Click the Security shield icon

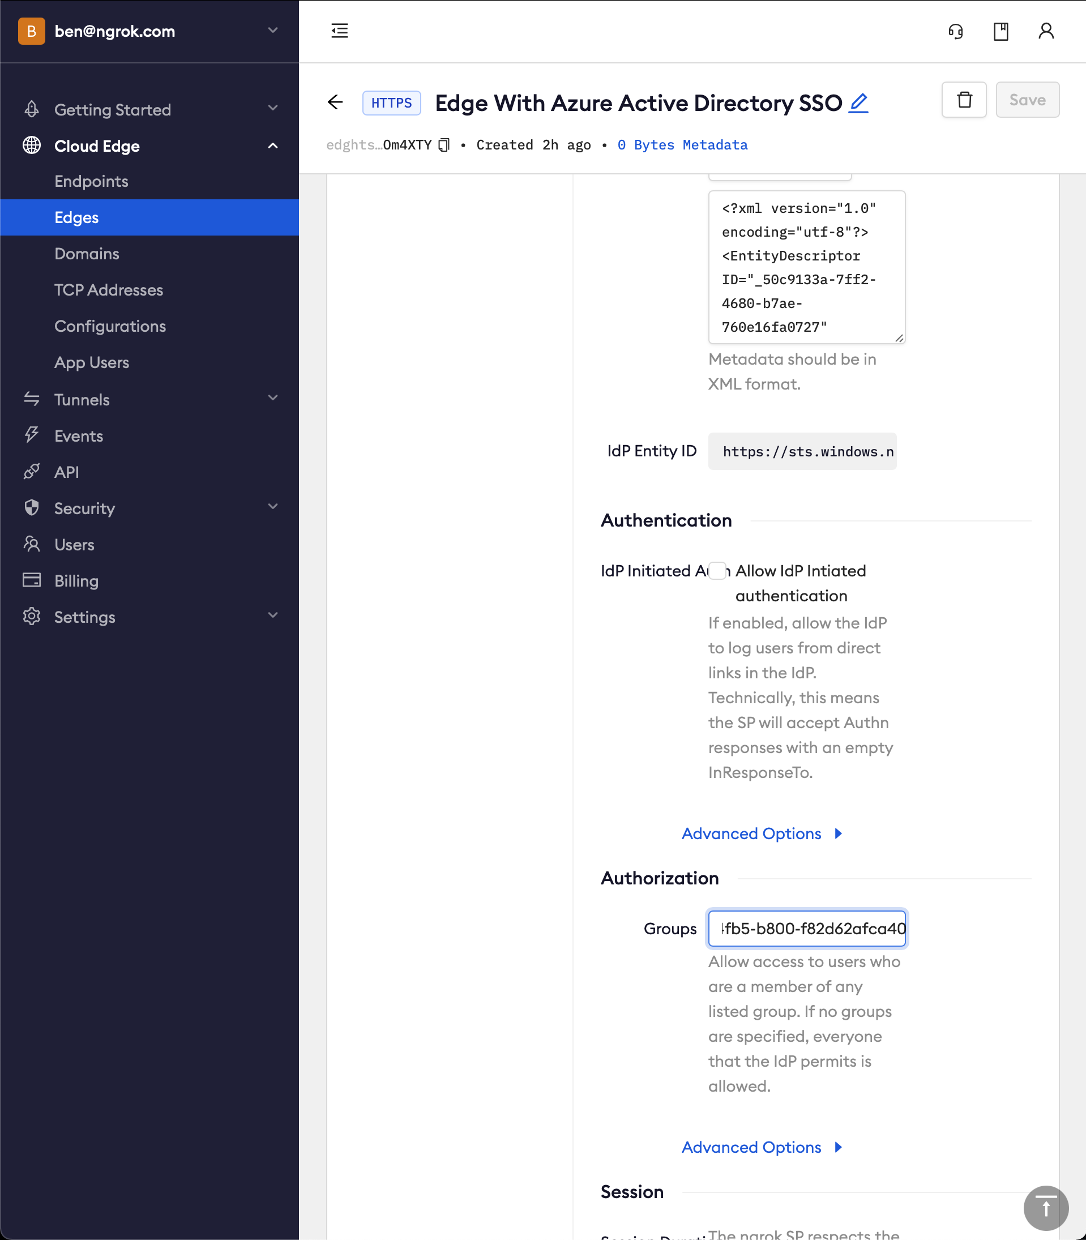(32, 508)
